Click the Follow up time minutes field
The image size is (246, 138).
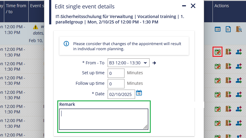pos(116,84)
